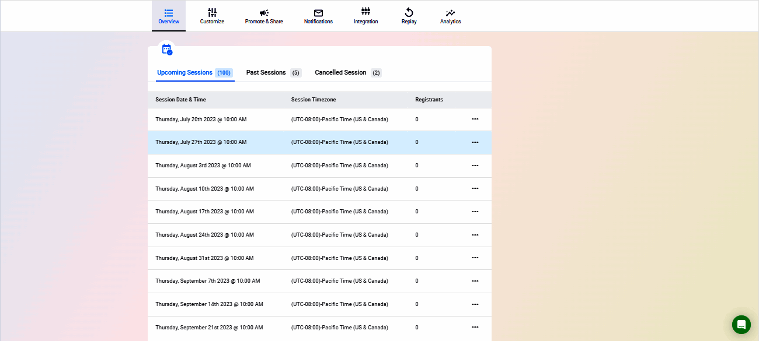Viewport: 759px width, 341px height.
Task: Expand three-dot menu for August 17th session
Action: point(475,212)
